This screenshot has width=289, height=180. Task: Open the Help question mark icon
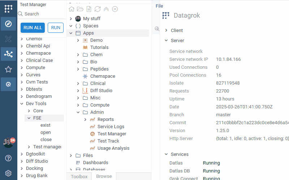pos(8,158)
